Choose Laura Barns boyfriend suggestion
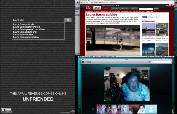 click(x=25, y=32)
